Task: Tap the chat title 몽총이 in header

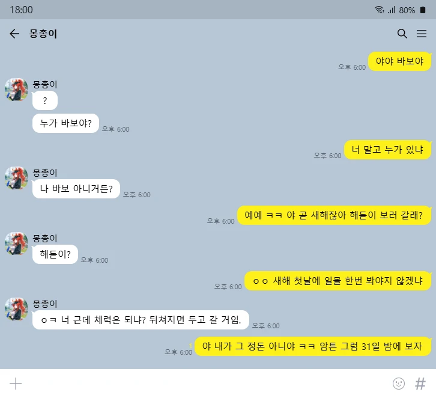Action: (x=43, y=34)
